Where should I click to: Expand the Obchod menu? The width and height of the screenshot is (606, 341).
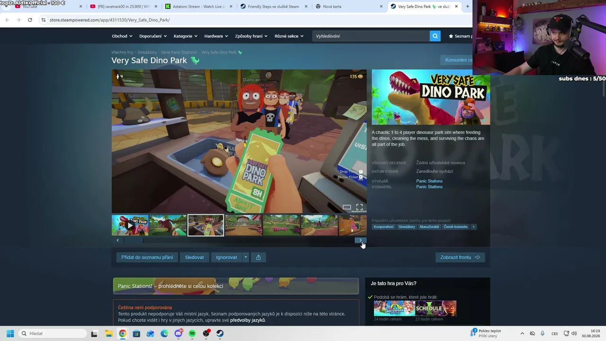pyautogui.click(x=122, y=36)
